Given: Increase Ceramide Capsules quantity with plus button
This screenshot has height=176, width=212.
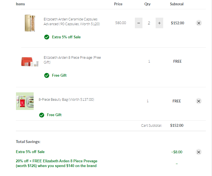Looking at the screenshot, I should coord(159,23).
